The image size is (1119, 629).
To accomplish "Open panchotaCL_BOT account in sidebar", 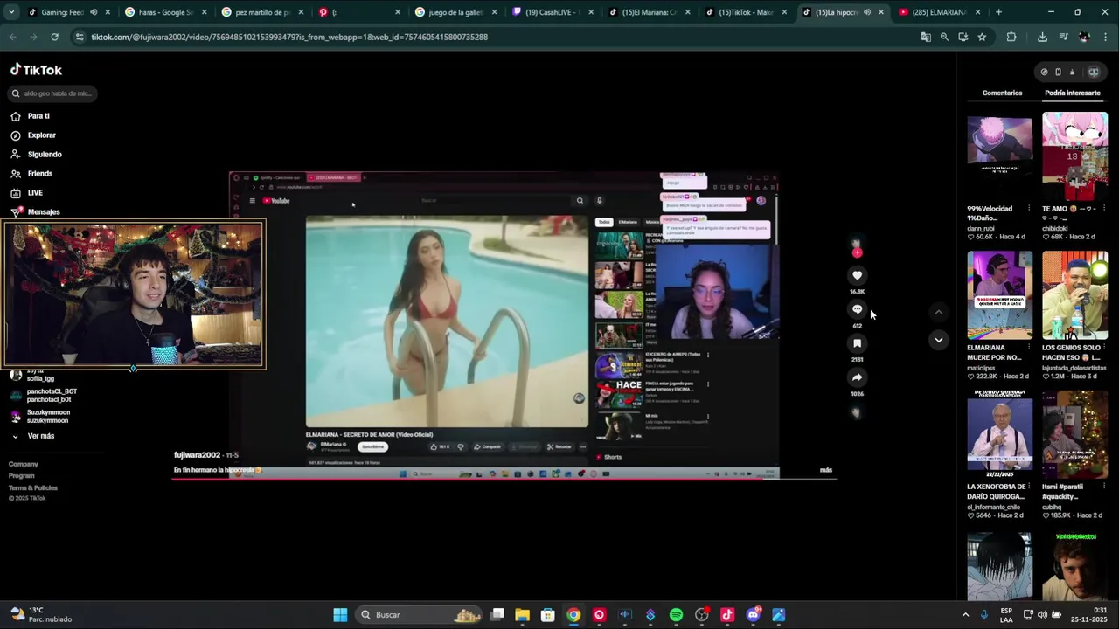I will click(x=44, y=395).
